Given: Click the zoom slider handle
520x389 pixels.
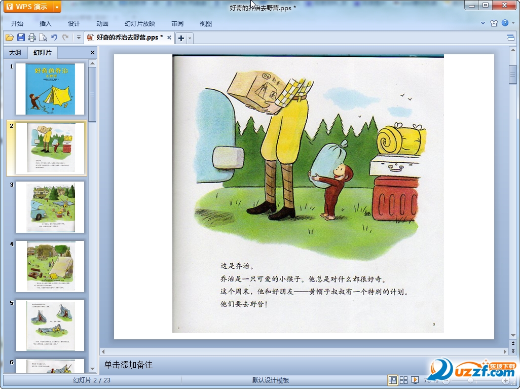Looking at the screenshot, I should coord(471,381).
